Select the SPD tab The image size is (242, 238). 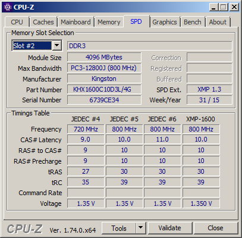pos(136,21)
